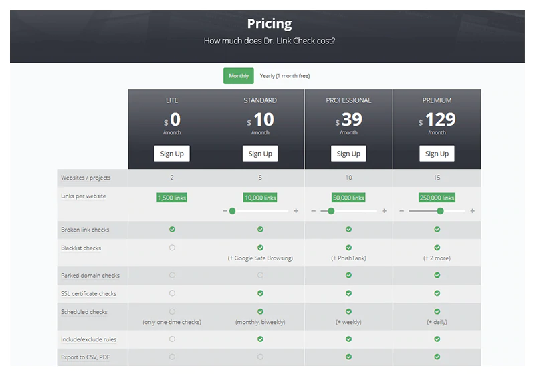This screenshot has width=535, height=376.
Task: Click the SSL certificate checks label
Action: [88, 293]
